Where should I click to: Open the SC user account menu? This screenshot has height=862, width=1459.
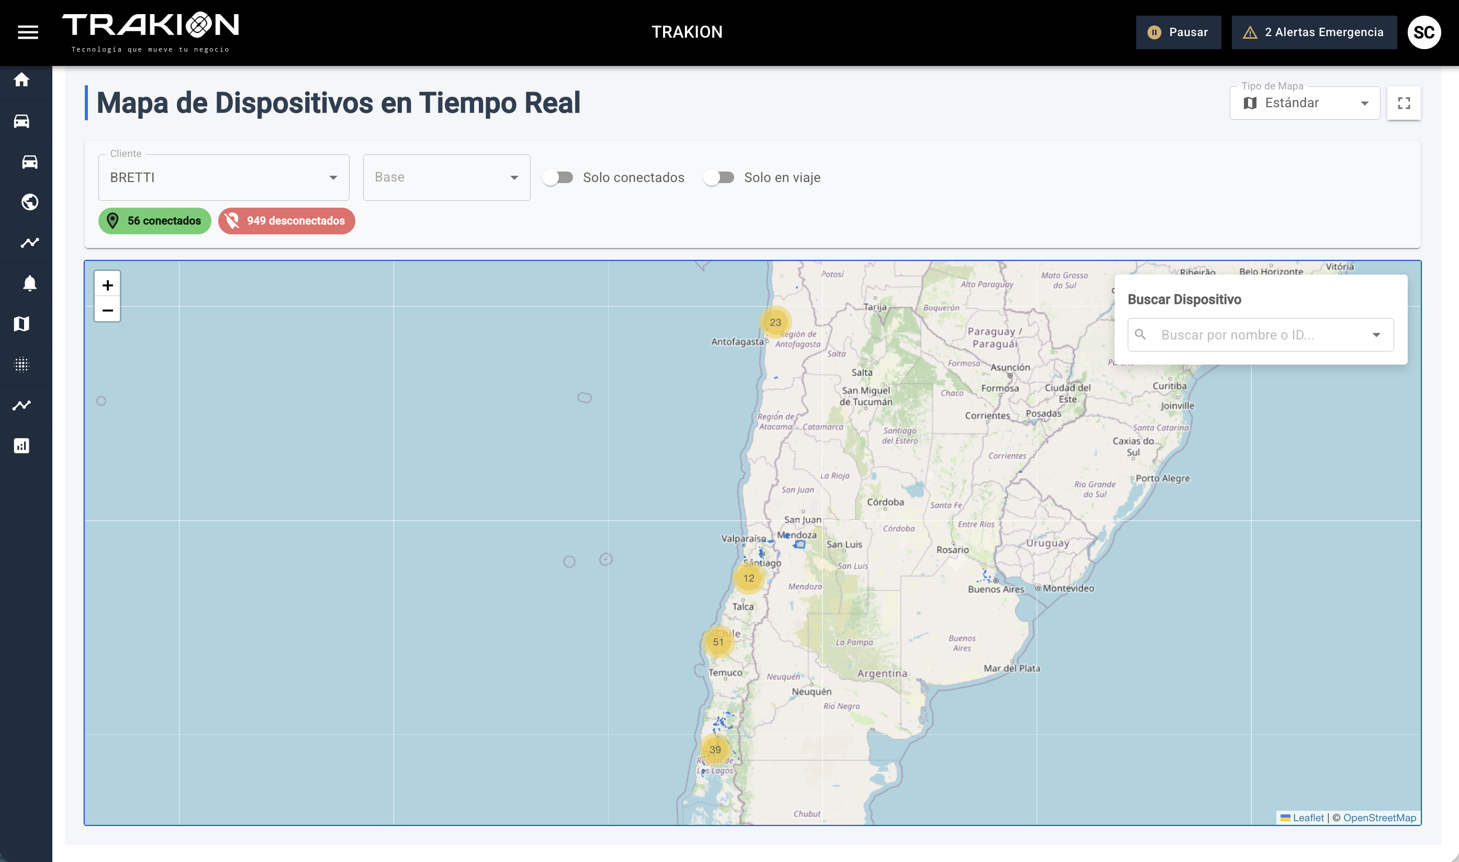(1424, 32)
